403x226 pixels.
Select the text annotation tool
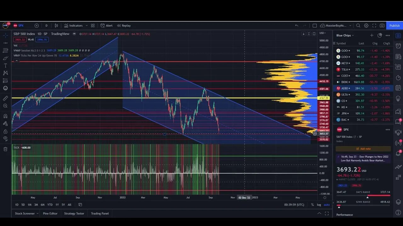(x=5, y=66)
